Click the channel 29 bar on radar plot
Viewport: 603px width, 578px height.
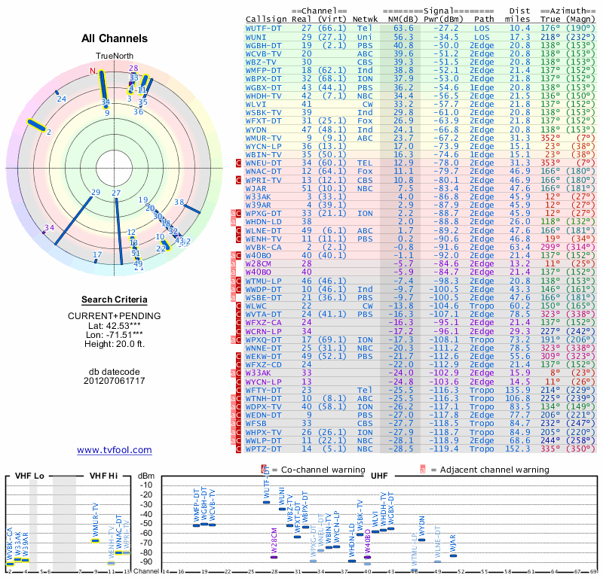[74, 221]
